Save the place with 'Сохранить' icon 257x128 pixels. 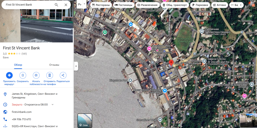[23, 75]
